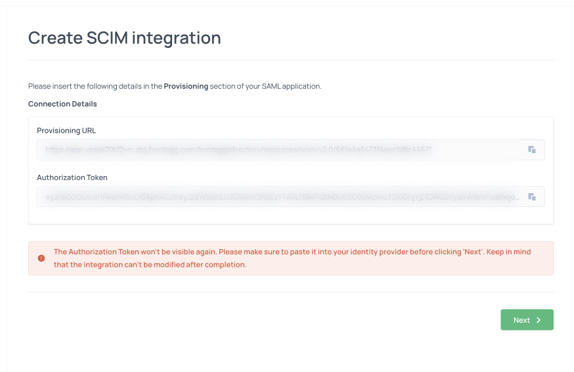Click the divider line below the page heading
Screen dimensions: 574x372
tap(290, 60)
